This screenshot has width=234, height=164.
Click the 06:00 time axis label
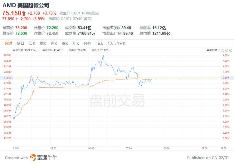pyautogui.click(x=91, y=148)
